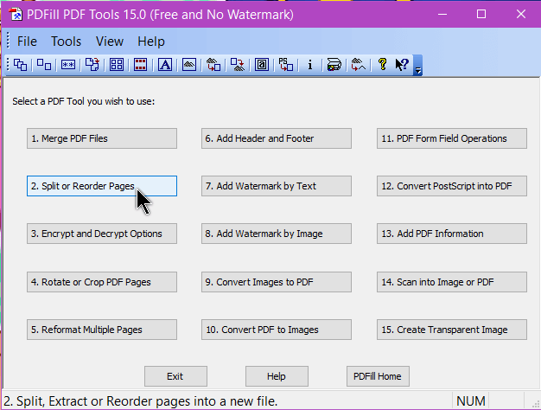Viewport: 541px width, 410px height.
Task: Close the PDFill PDF Tools window
Action: 521,14
